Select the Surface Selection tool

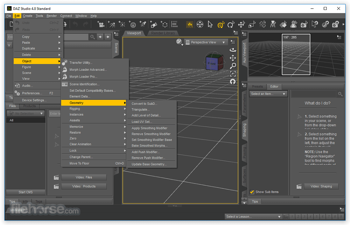click(x=283, y=24)
